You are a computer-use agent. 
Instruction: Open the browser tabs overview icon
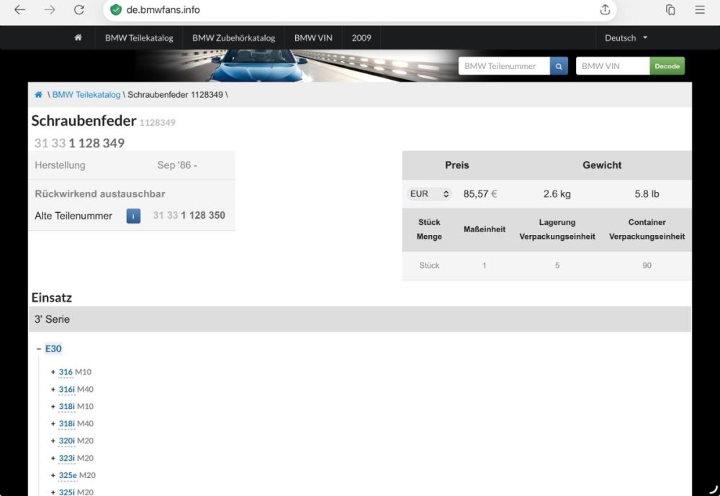click(670, 9)
